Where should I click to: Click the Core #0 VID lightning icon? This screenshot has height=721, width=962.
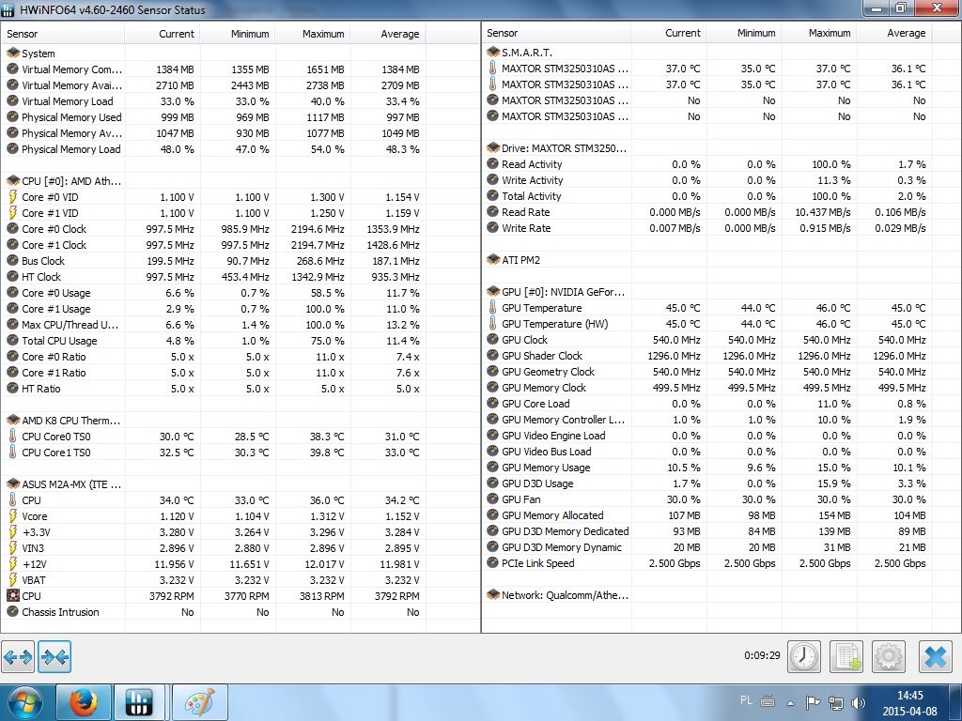pyautogui.click(x=13, y=197)
